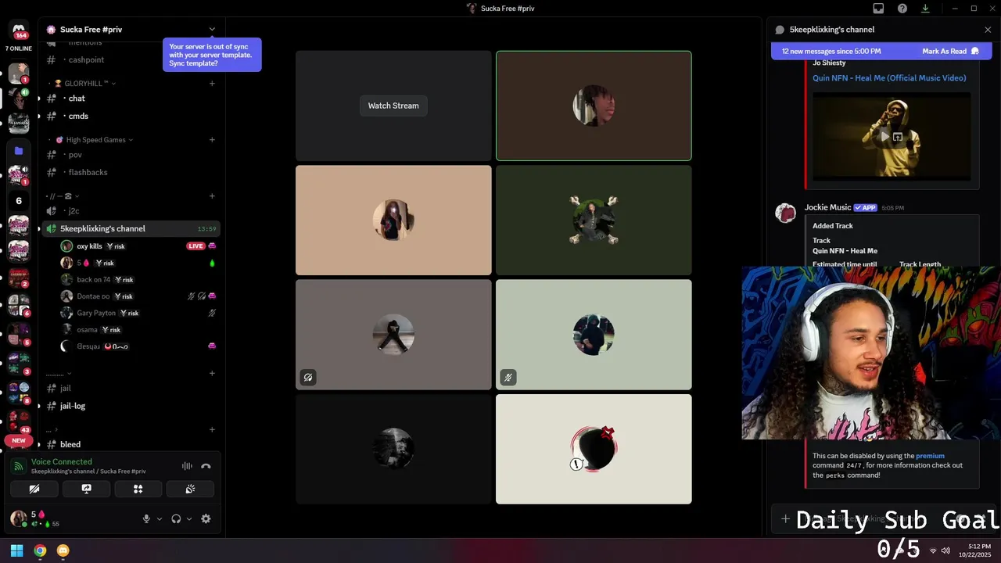Screen dimensions: 1001x563
Task: Toggle headphone deafen
Action: coord(176,518)
